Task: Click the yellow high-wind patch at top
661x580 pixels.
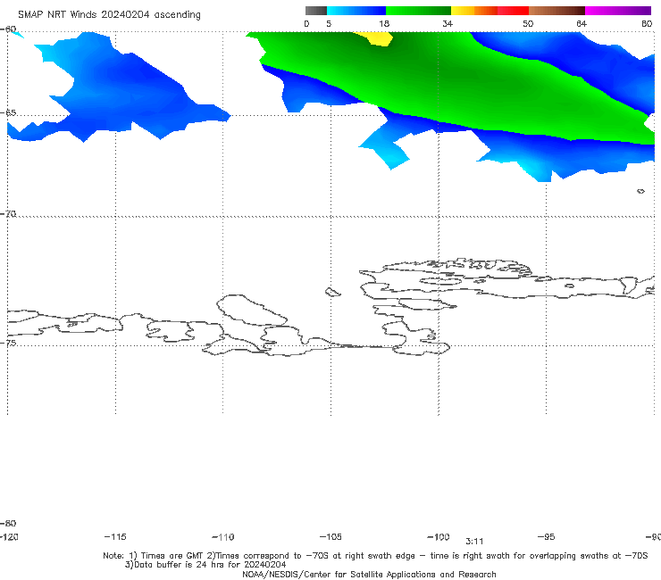Action: click(375, 38)
